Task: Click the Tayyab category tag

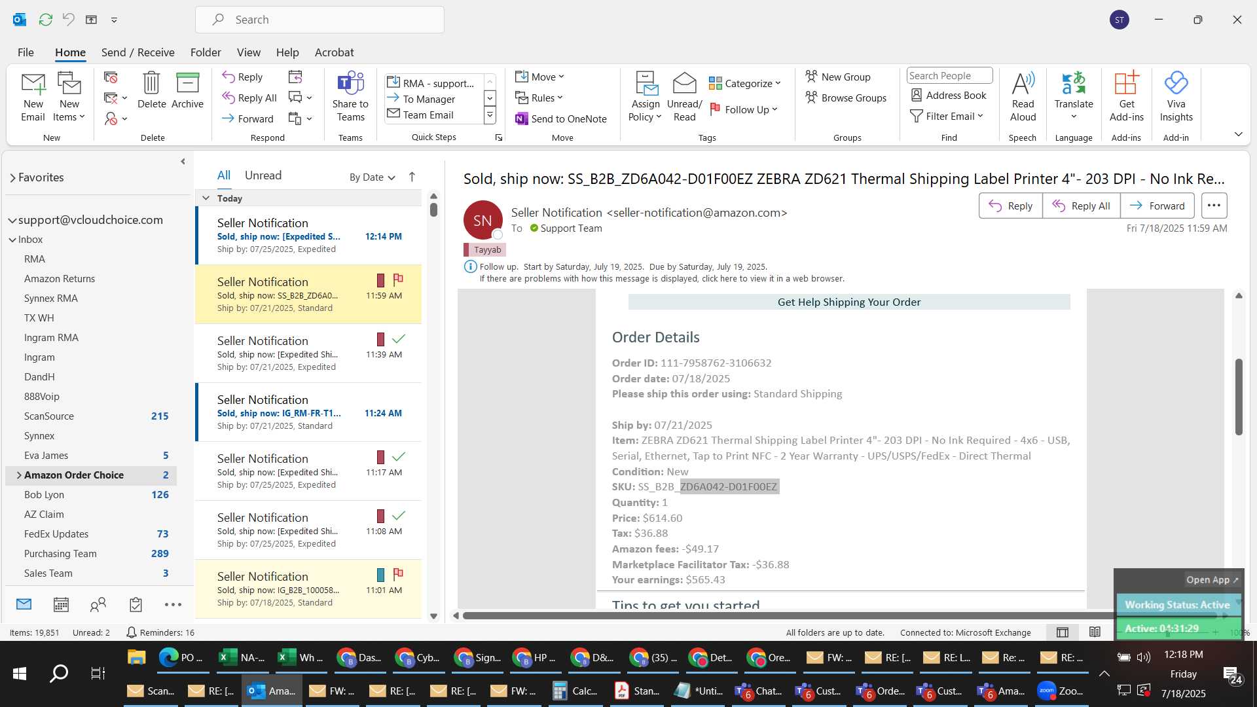Action: click(484, 249)
